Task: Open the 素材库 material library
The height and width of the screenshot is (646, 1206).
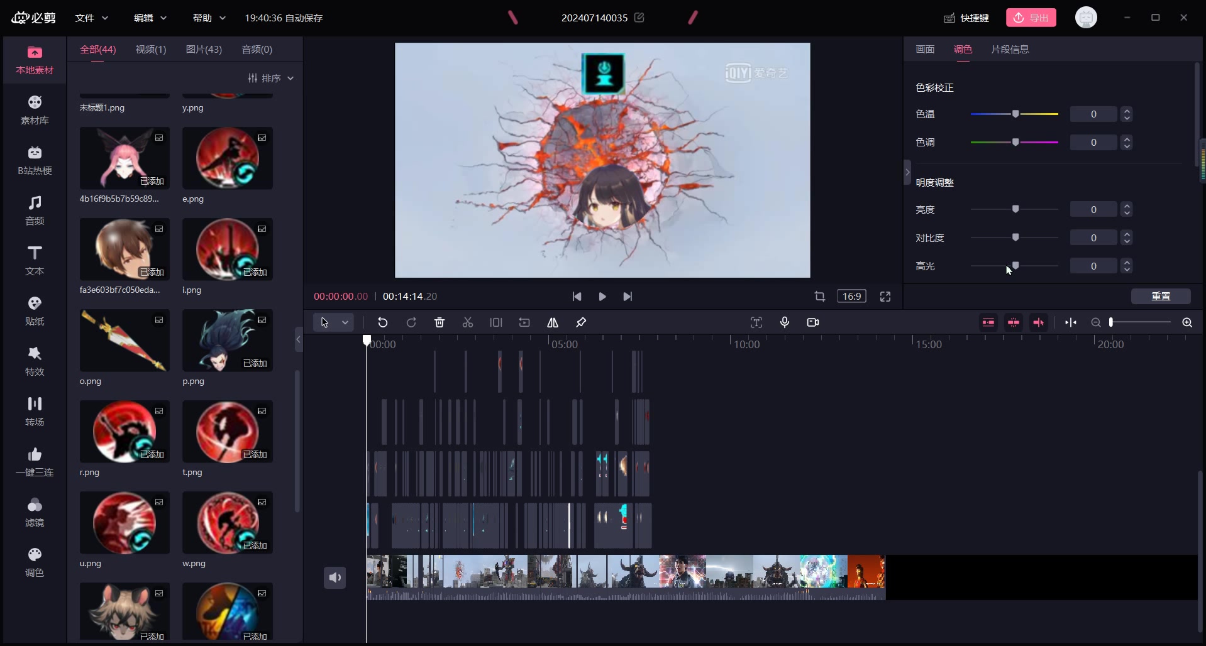Action: tap(35, 110)
